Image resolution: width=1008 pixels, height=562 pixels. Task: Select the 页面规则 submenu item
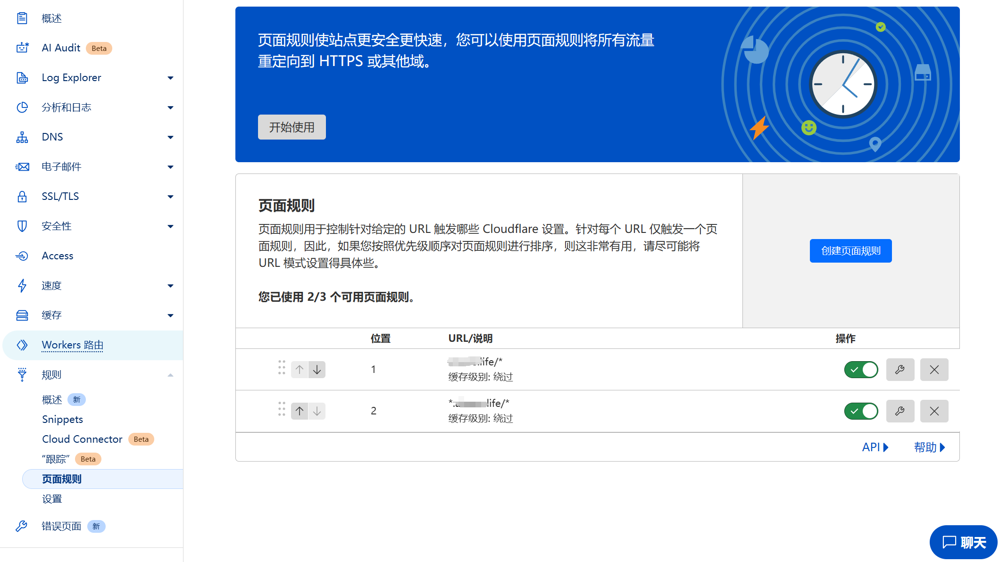[102, 479]
